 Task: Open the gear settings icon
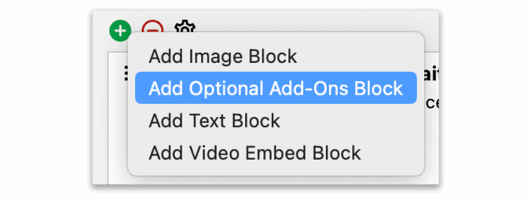pos(185,27)
